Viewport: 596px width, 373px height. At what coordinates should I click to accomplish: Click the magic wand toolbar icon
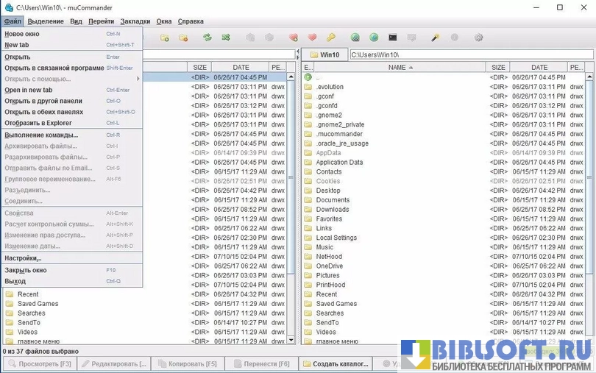(436, 37)
